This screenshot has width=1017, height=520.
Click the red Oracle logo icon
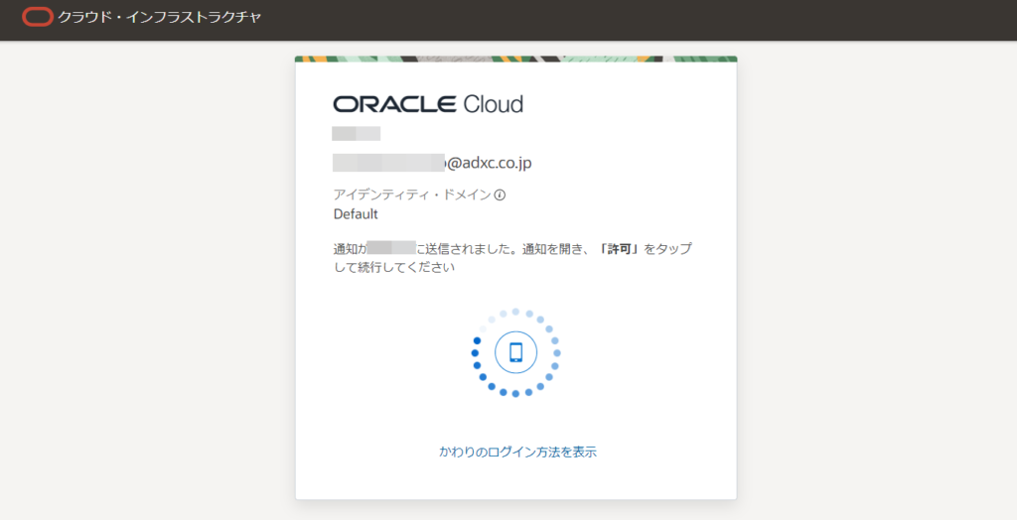coord(38,17)
